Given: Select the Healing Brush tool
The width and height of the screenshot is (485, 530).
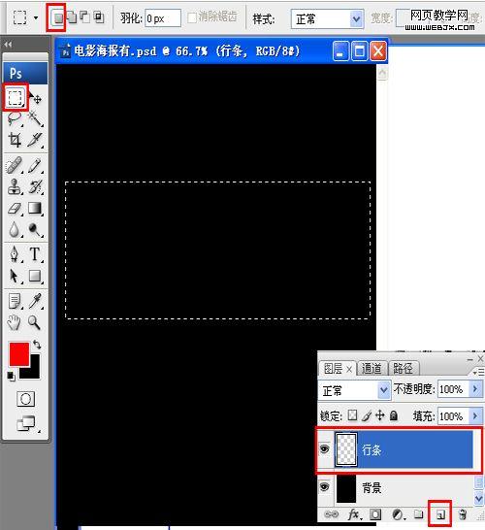Looking at the screenshot, I should point(15,165).
